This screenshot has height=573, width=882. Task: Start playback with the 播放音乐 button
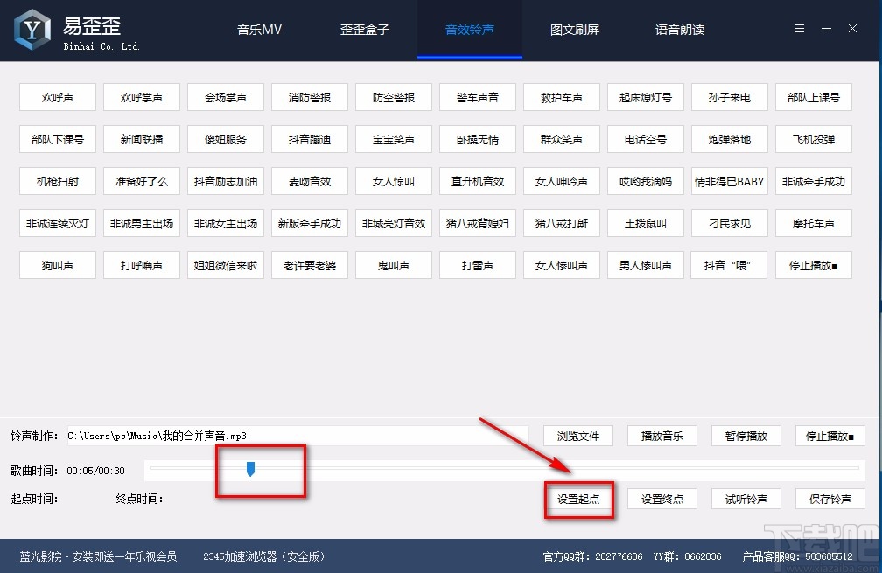coord(661,436)
